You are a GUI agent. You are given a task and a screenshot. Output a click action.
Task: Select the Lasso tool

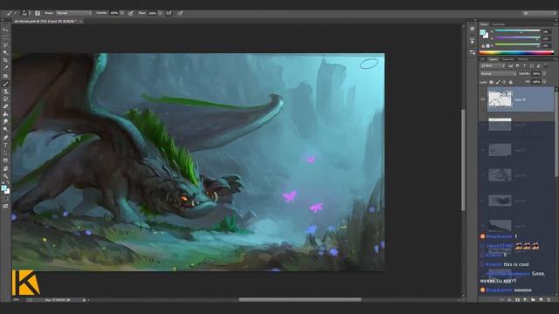pos(5,45)
